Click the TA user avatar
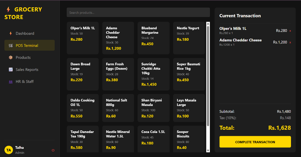This screenshot has width=301, height=157. (9, 150)
